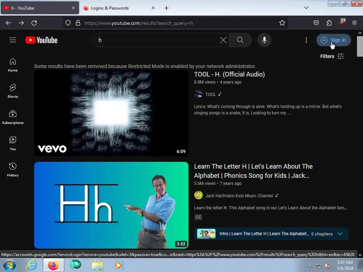
Task: Click the YouTube logo
Action: [41, 40]
